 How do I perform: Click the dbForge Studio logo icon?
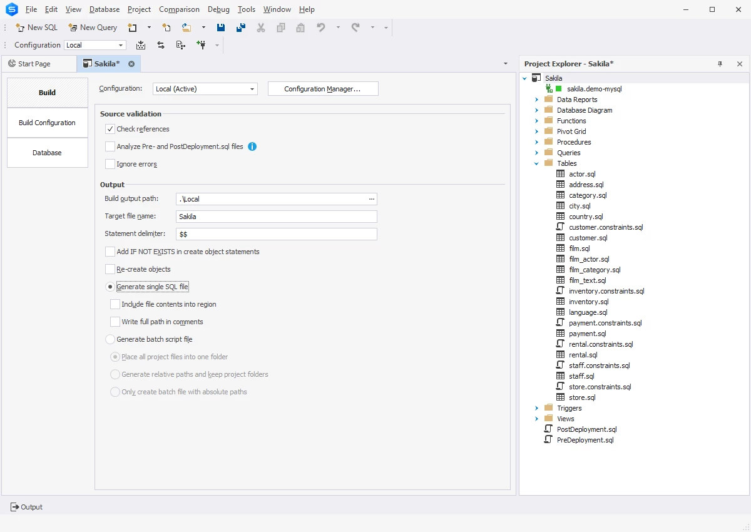tap(11, 9)
